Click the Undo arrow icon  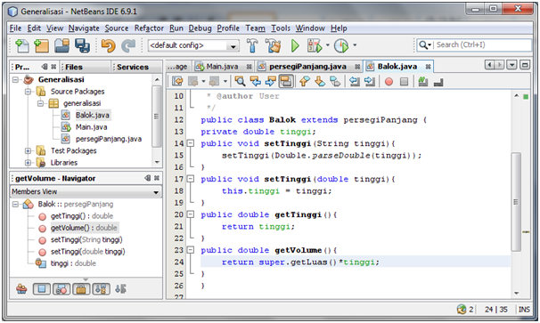108,45
